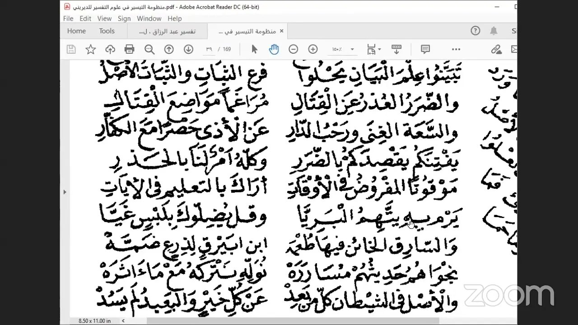The width and height of the screenshot is (578, 325).
Task: Open the find text magnifier tool
Action: click(149, 49)
